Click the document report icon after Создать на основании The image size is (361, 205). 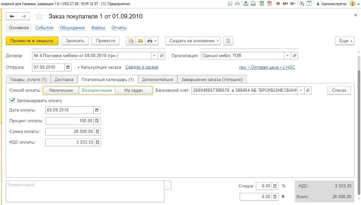click(228, 41)
